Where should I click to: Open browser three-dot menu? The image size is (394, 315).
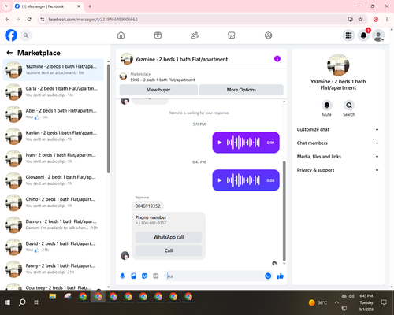pyautogui.click(x=387, y=20)
